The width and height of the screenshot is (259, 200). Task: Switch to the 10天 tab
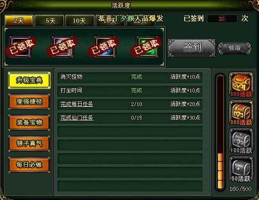pos(80,20)
